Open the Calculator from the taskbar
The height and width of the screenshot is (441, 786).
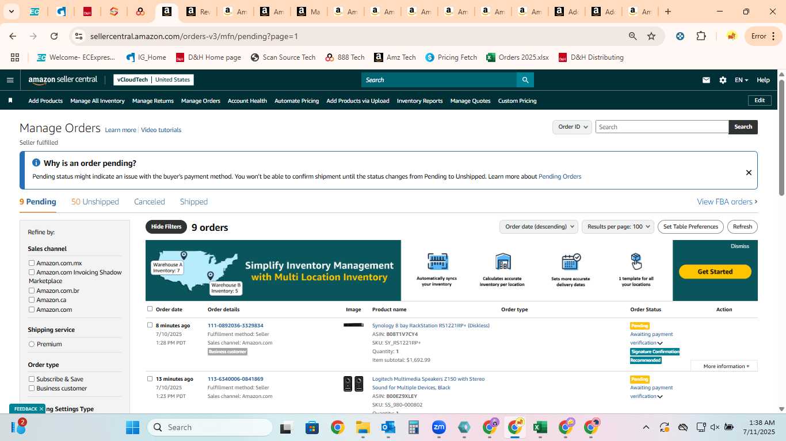click(413, 427)
